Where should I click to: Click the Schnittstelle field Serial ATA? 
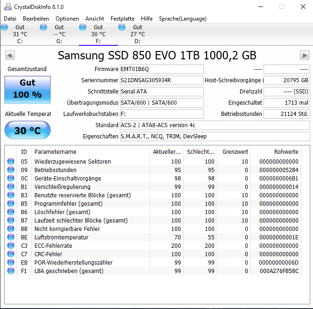pyautogui.click(x=162, y=92)
